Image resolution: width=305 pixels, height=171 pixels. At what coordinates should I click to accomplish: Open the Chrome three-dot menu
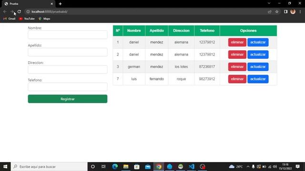click(x=300, y=11)
